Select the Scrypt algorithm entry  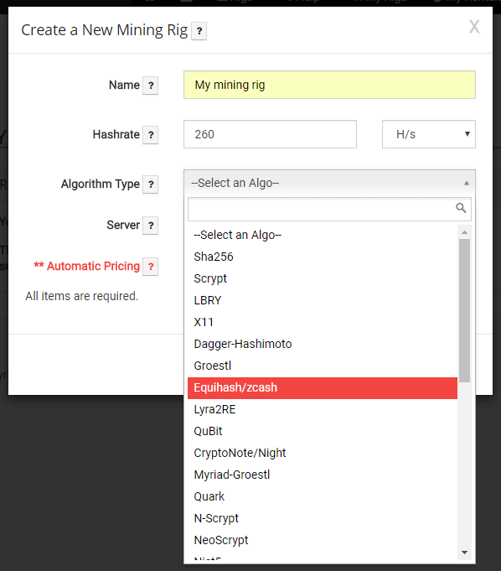pos(323,279)
